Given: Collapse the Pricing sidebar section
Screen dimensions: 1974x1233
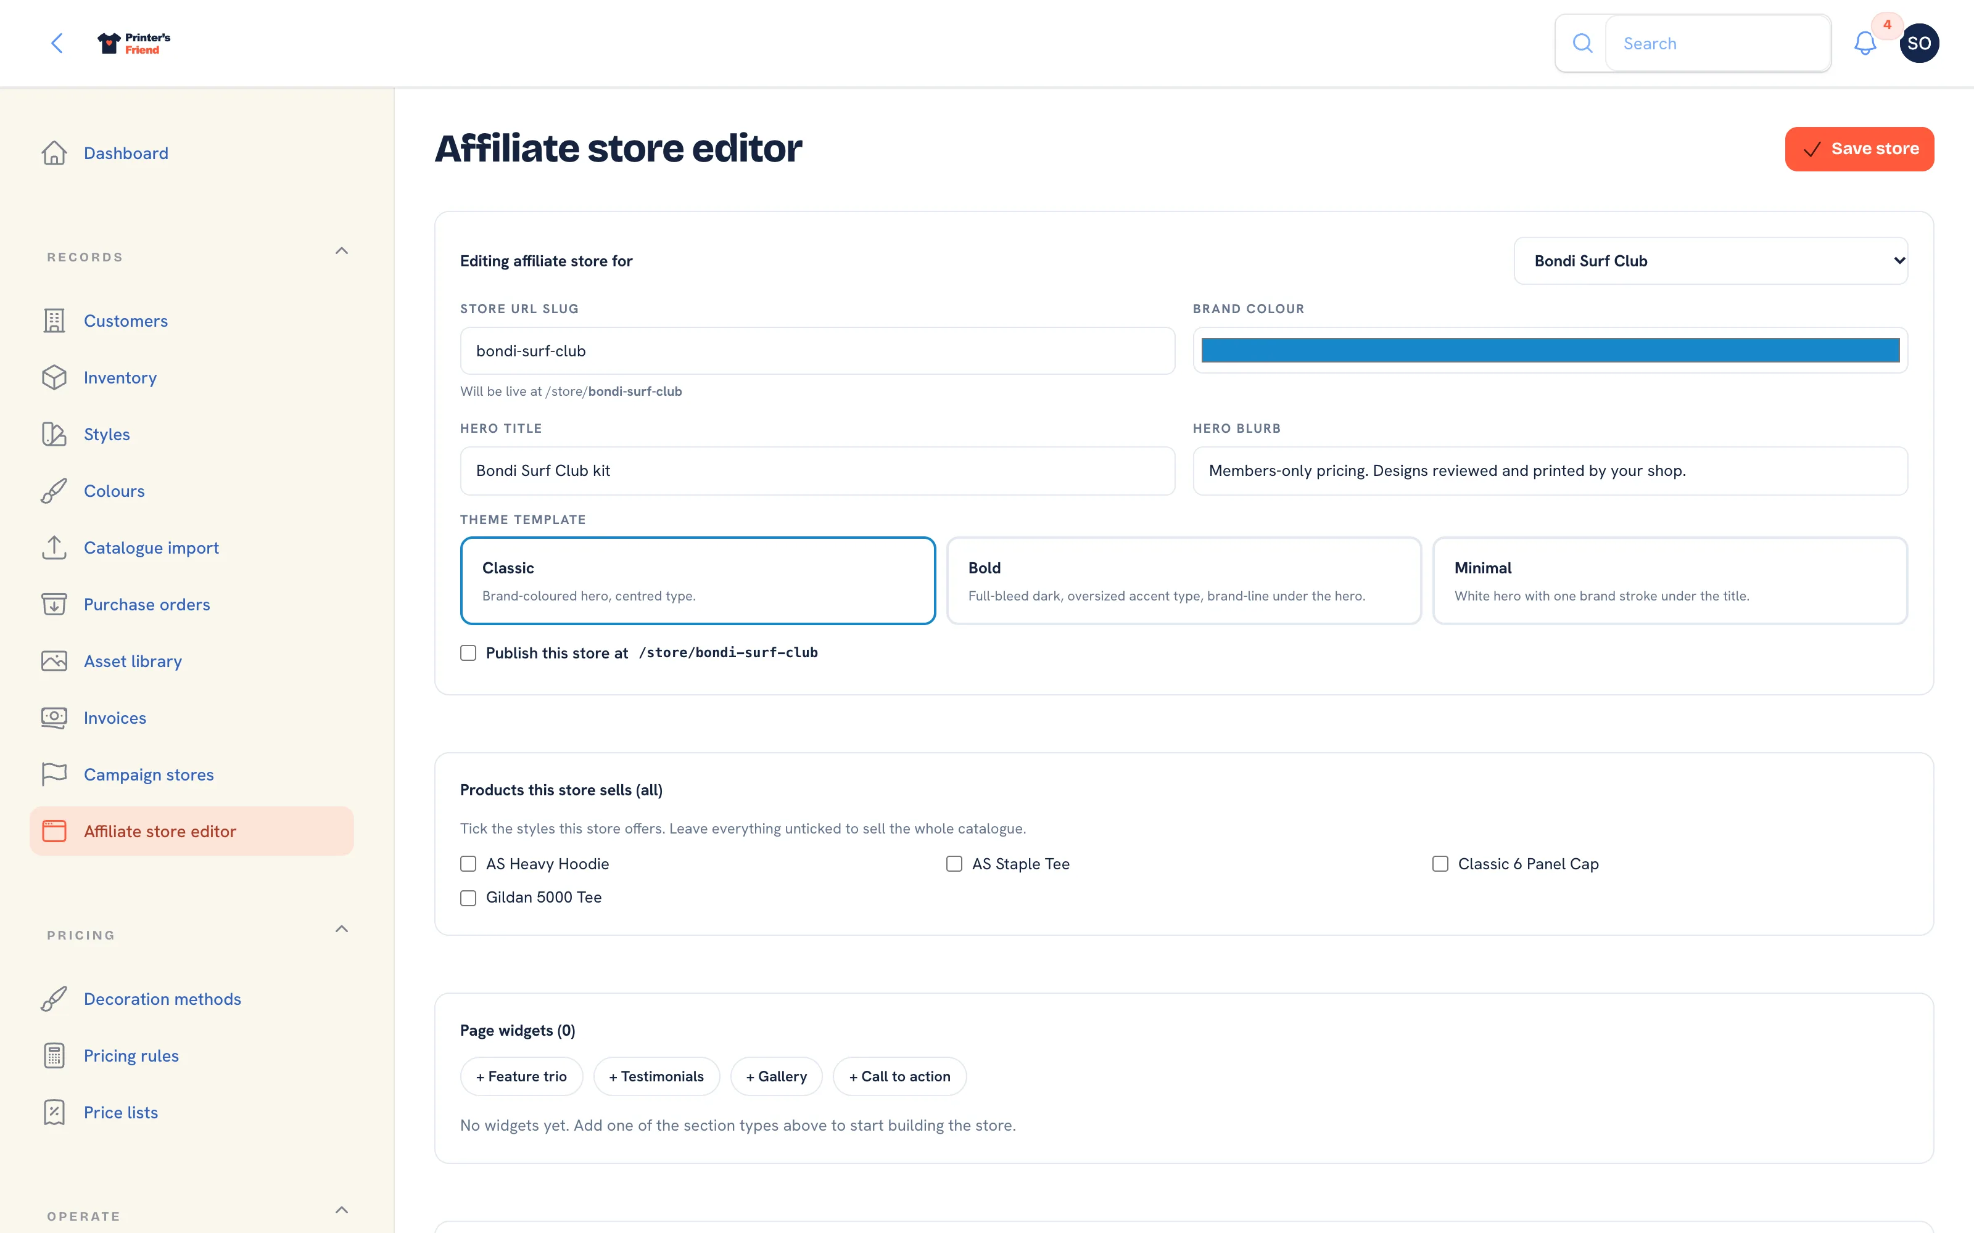Looking at the screenshot, I should [x=342, y=929].
